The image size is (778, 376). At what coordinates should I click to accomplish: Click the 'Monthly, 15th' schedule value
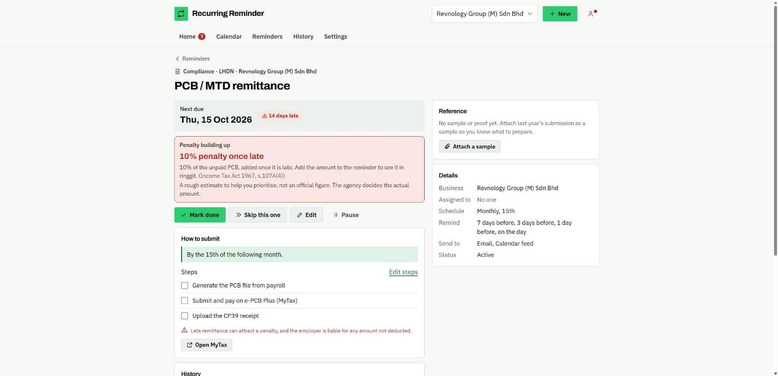(x=496, y=211)
